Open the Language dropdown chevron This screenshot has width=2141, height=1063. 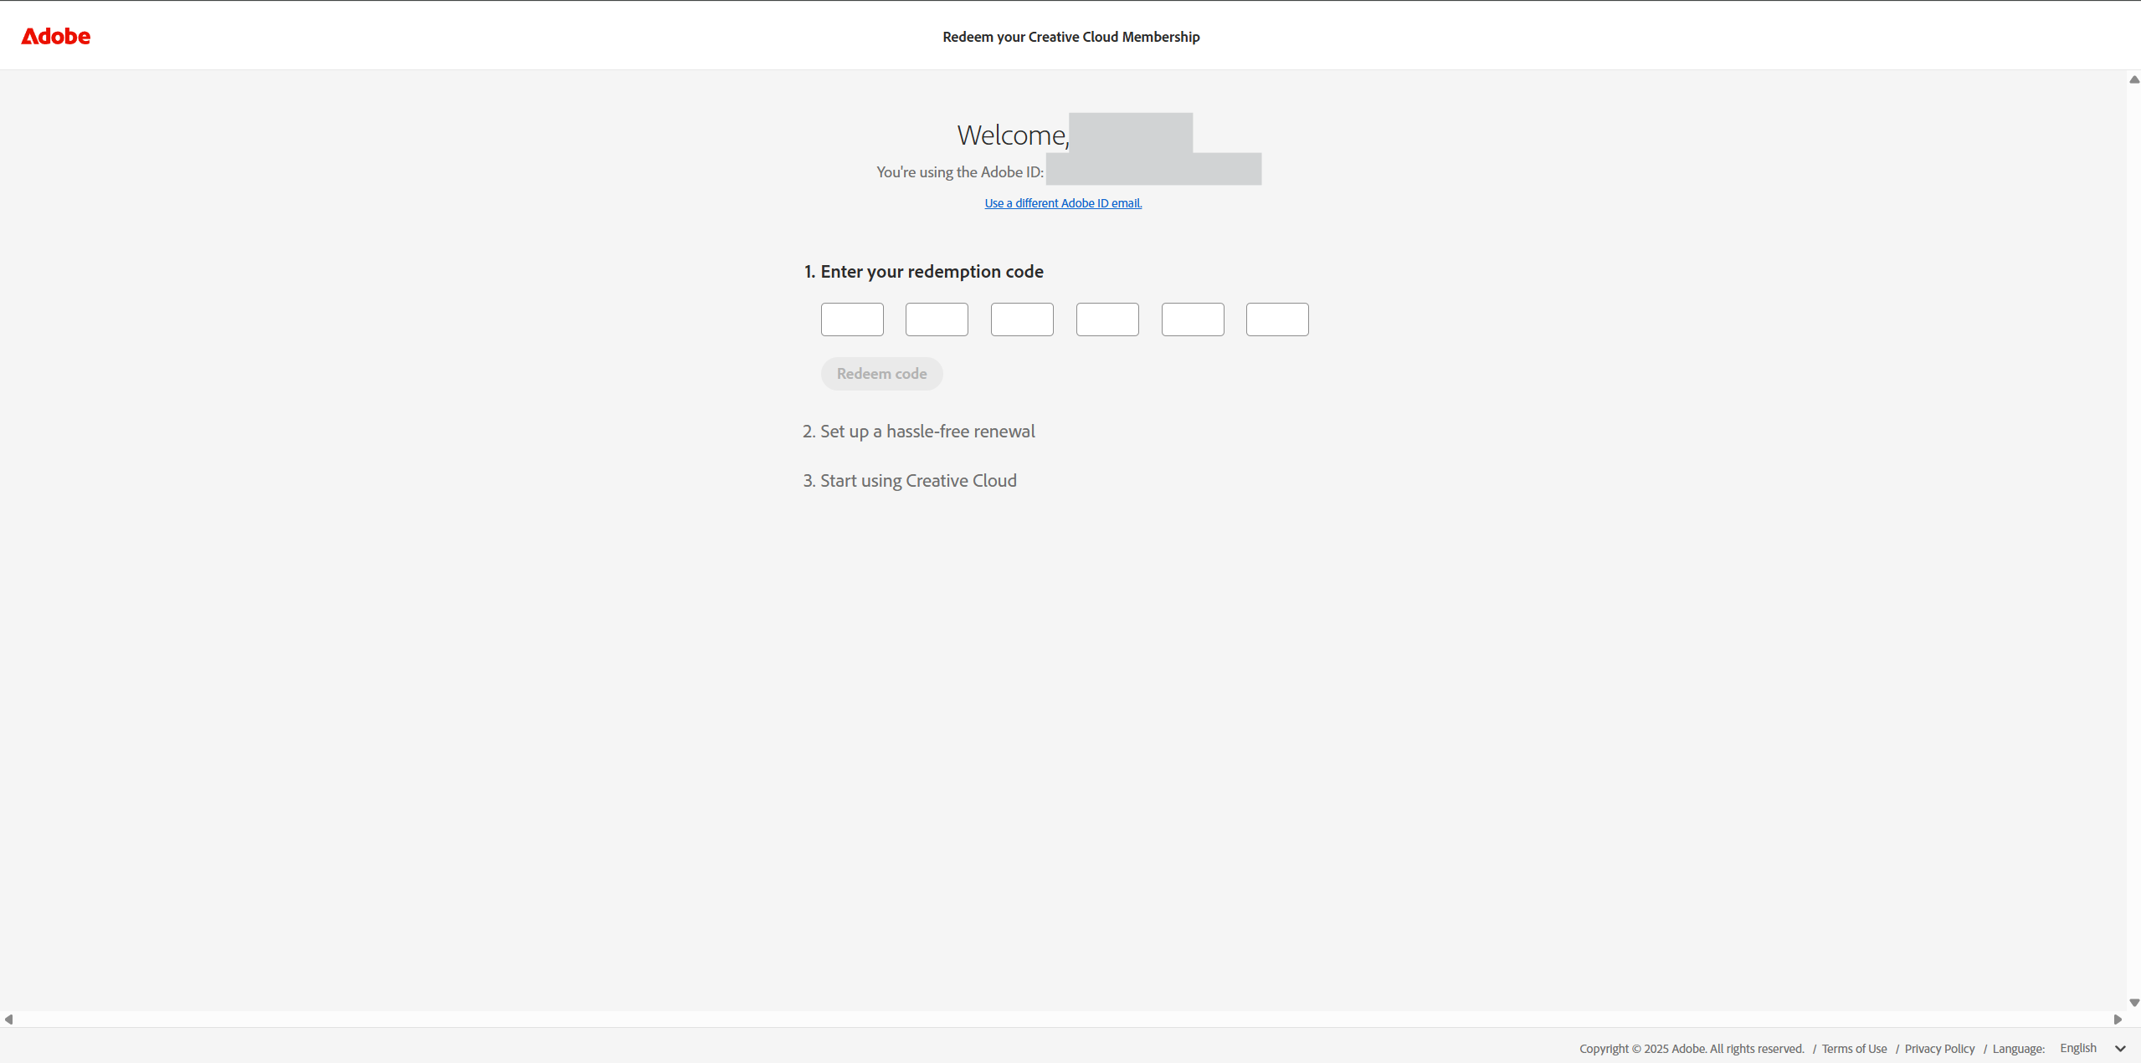pyautogui.click(x=2120, y=1049)
